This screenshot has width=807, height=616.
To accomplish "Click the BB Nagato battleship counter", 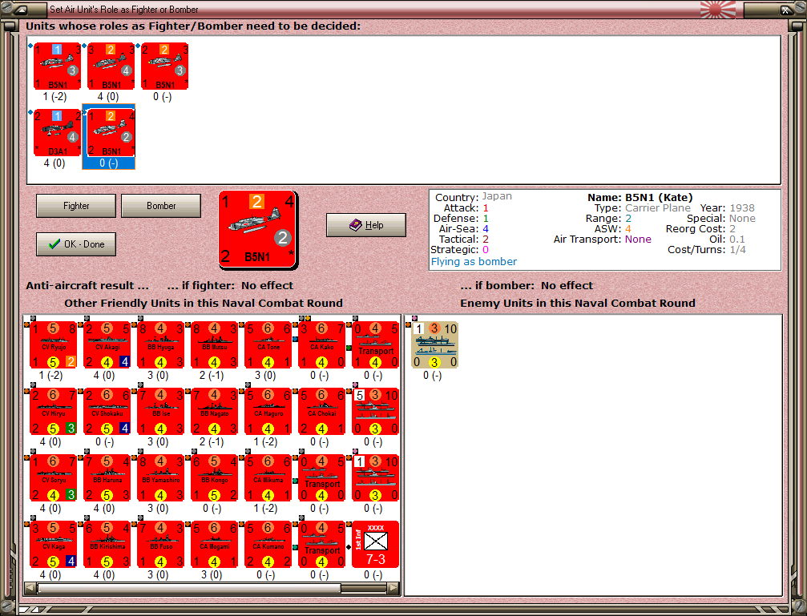I will pyautogui.click(x=215, y=411).
